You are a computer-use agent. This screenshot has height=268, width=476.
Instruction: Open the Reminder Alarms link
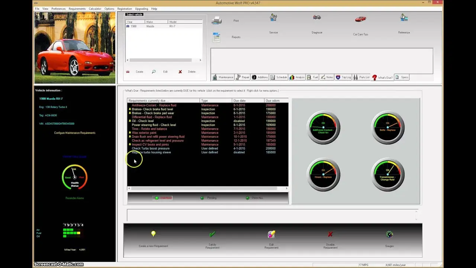(x=75, y=198)
